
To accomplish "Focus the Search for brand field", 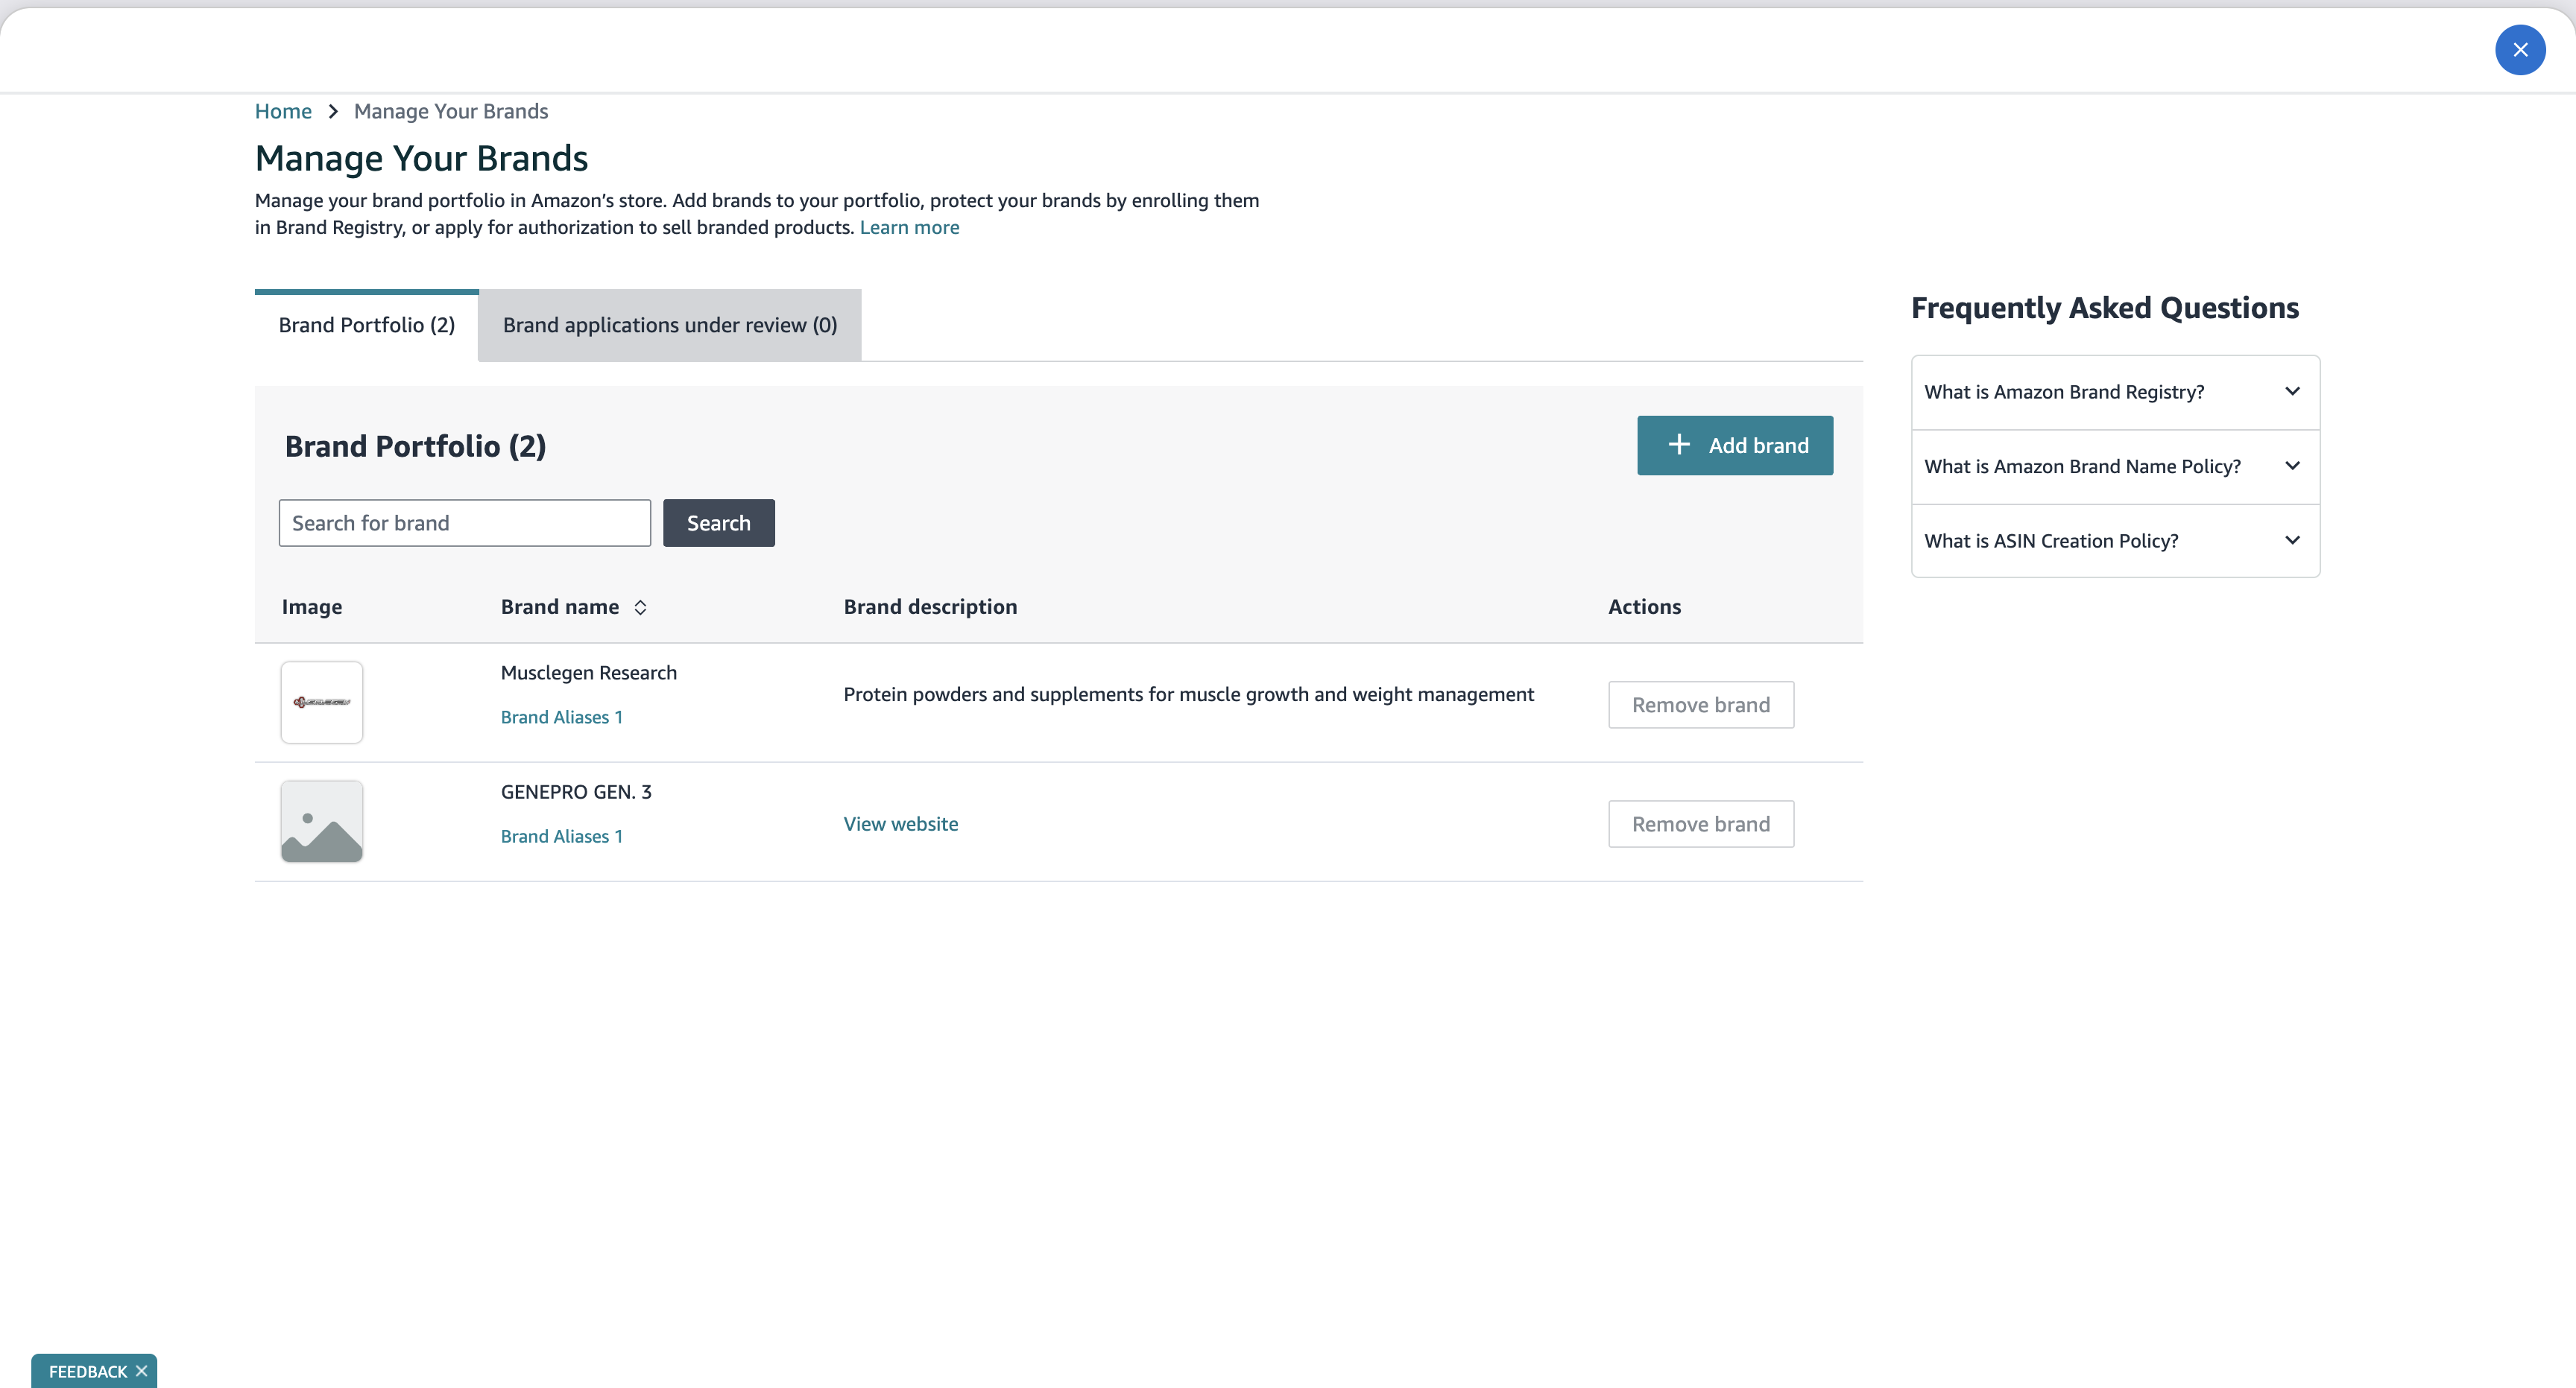I will (x=464, y=522).
